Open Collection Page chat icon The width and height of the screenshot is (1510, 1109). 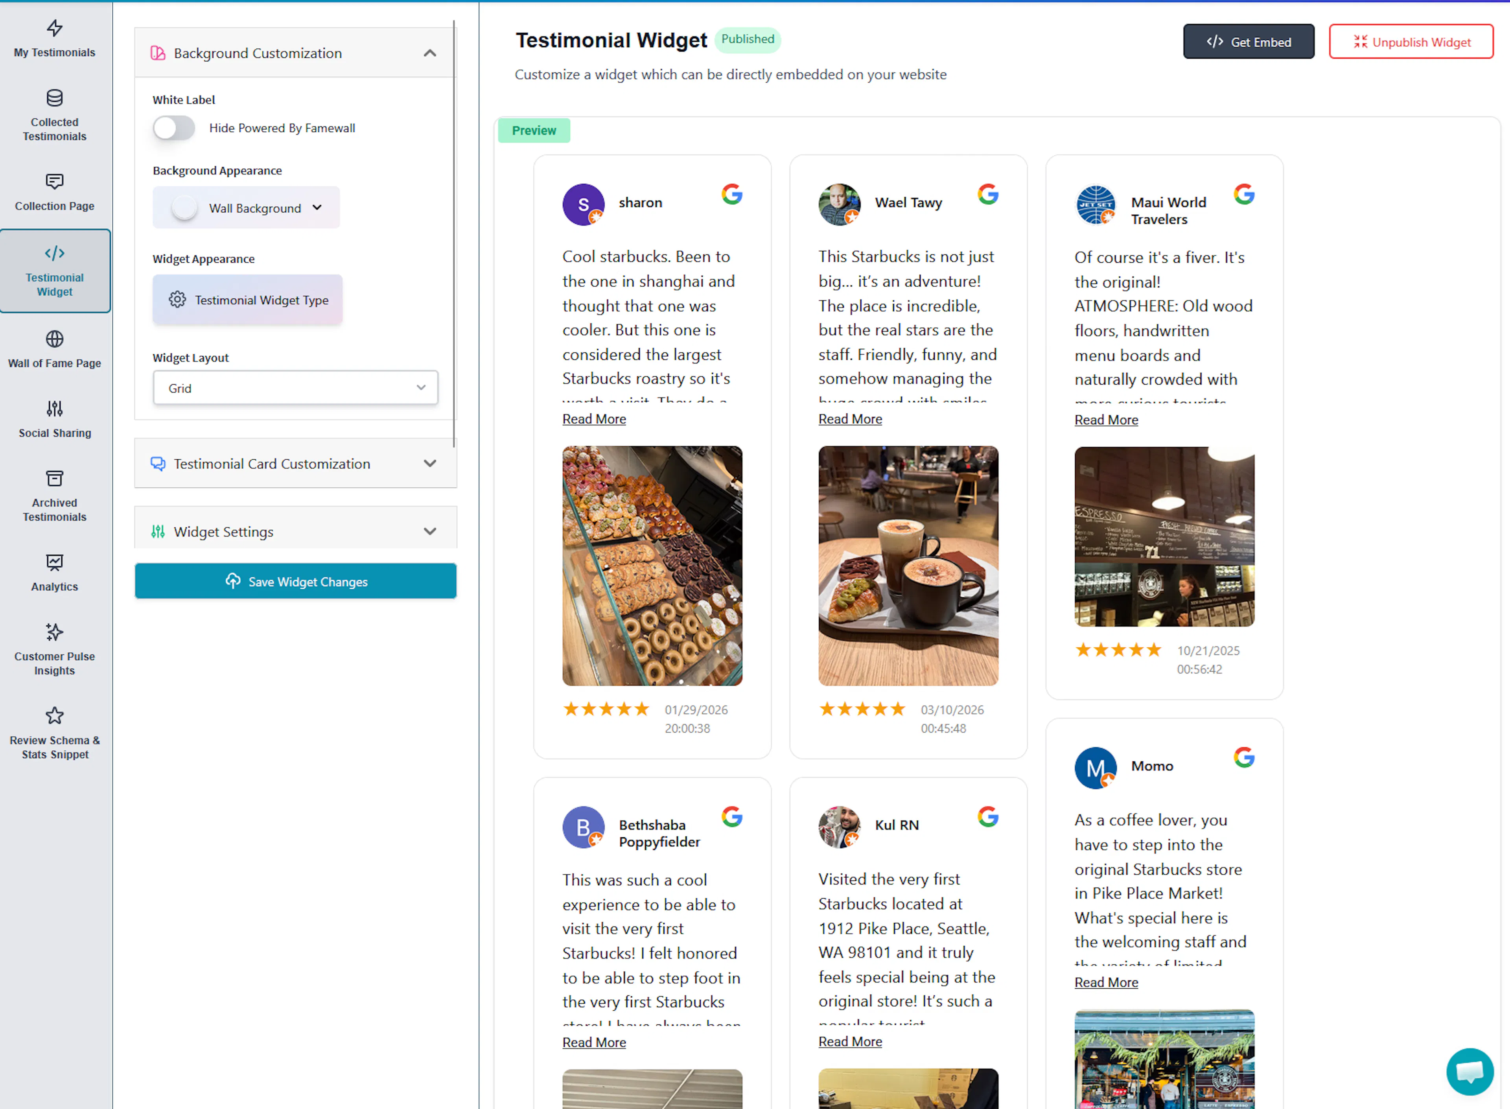54,181
